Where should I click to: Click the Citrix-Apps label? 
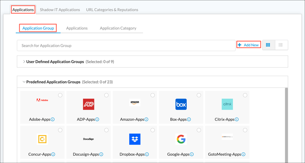pos(224,120)
